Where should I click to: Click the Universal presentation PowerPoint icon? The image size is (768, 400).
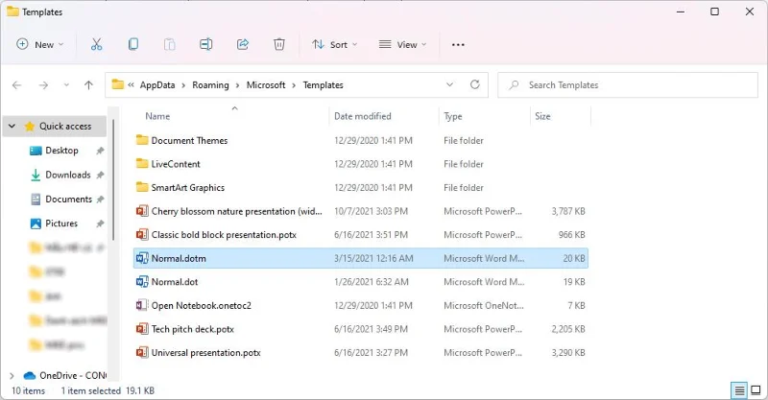coord(142,352)
